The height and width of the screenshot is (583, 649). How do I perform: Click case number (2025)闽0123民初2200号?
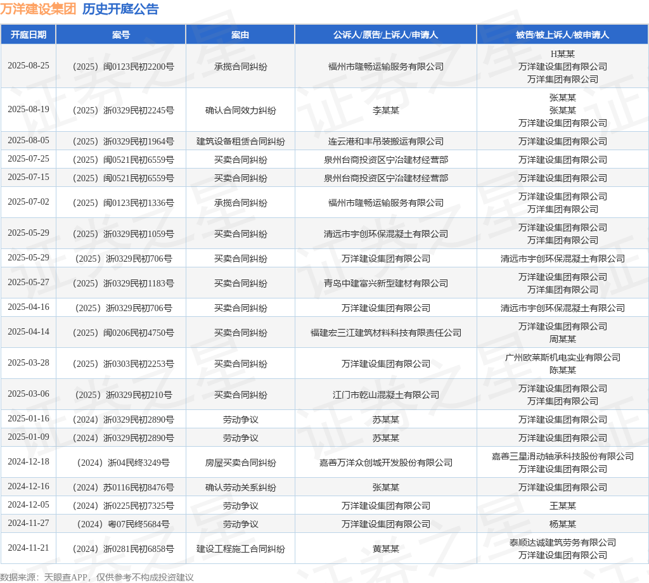click(x=124, y=66)
